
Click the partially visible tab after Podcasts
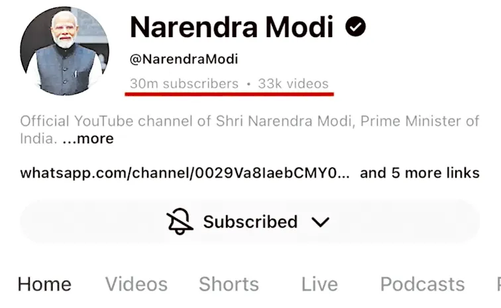click(x=498, y=284)
